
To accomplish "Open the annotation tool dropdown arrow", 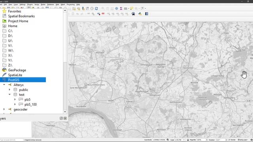I will (145, 9).
